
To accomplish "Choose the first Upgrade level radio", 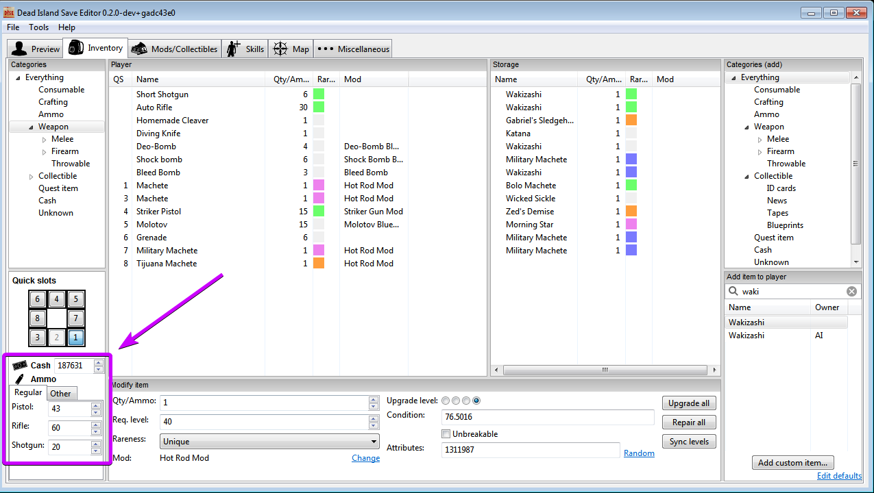I will click(446, 401).
